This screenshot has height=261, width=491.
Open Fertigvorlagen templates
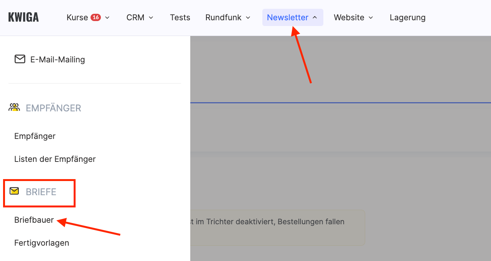[42, 243]
